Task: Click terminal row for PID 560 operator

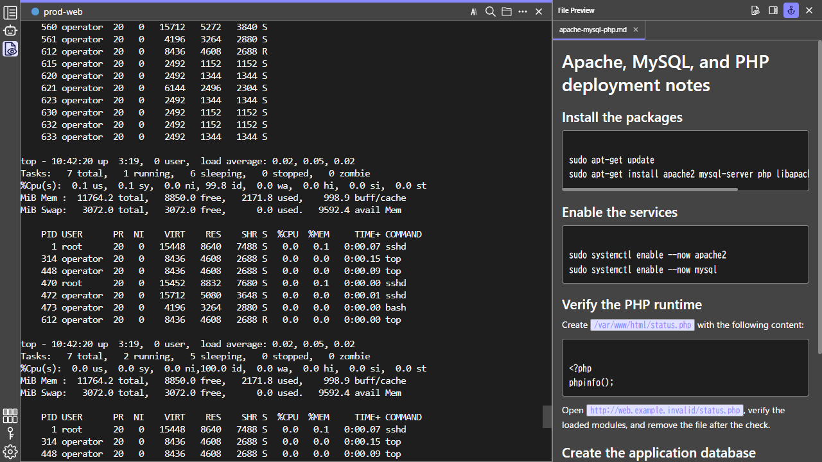Action: click(x=154, y=27)
